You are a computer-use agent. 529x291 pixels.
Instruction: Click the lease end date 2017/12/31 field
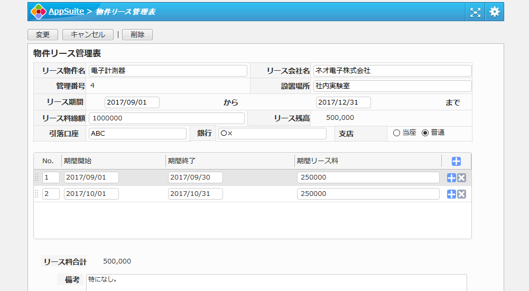(x=343, y=102)
